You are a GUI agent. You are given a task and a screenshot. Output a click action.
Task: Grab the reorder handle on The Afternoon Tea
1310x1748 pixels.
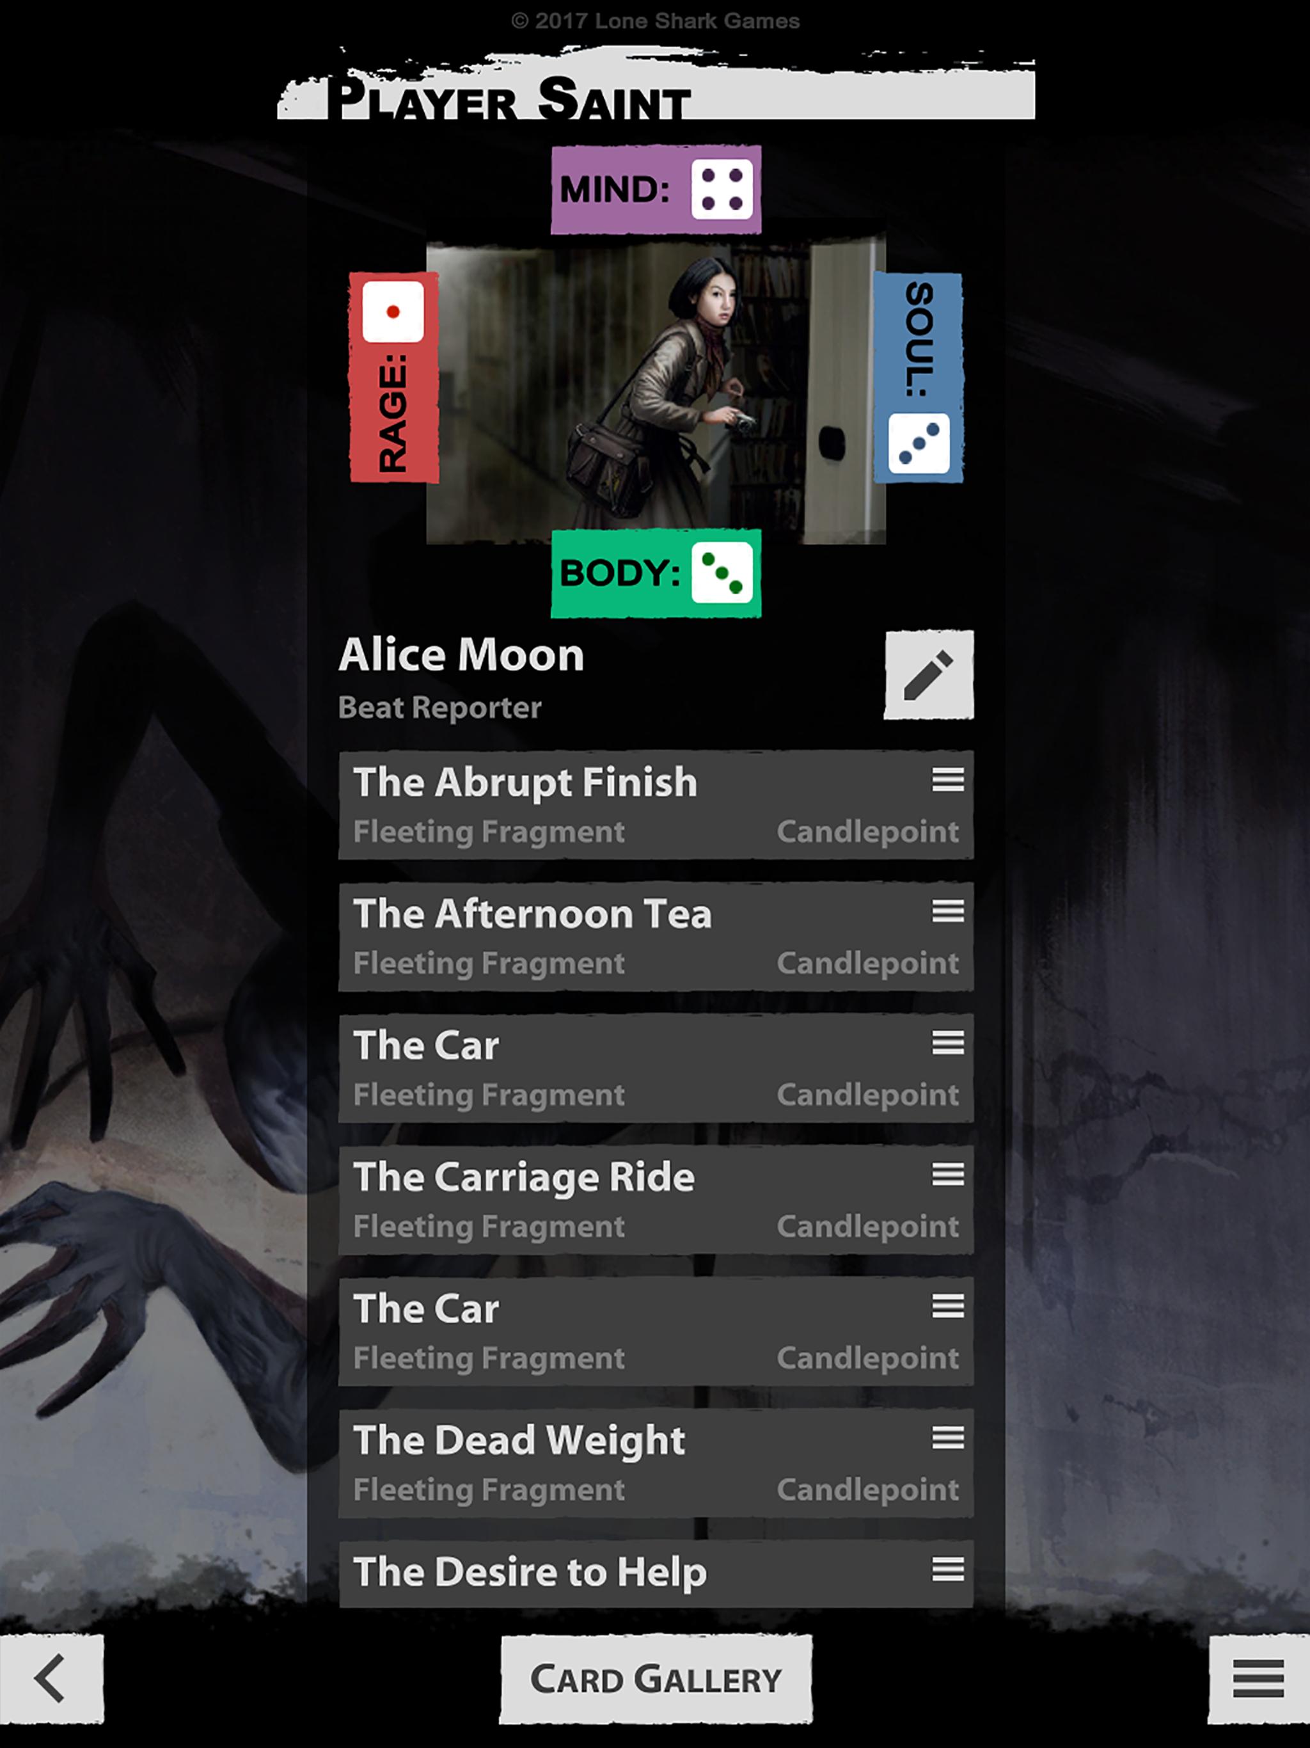click(947, 910)
